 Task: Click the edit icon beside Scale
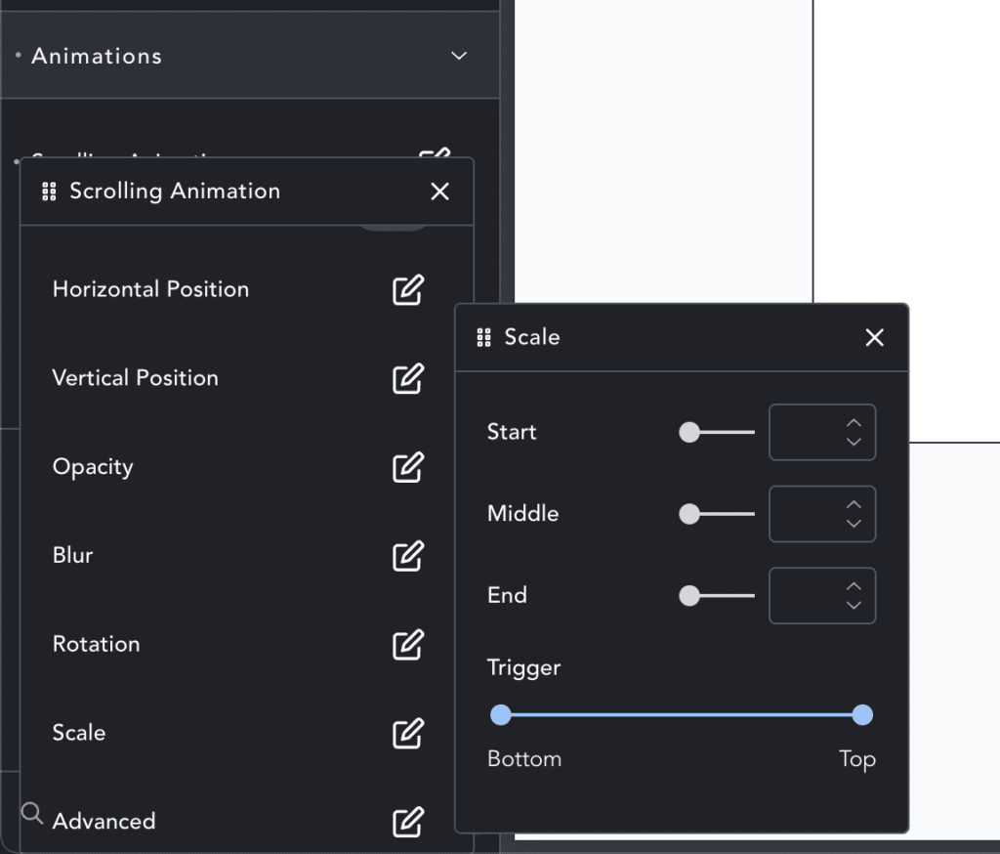[x=408, y=734]
